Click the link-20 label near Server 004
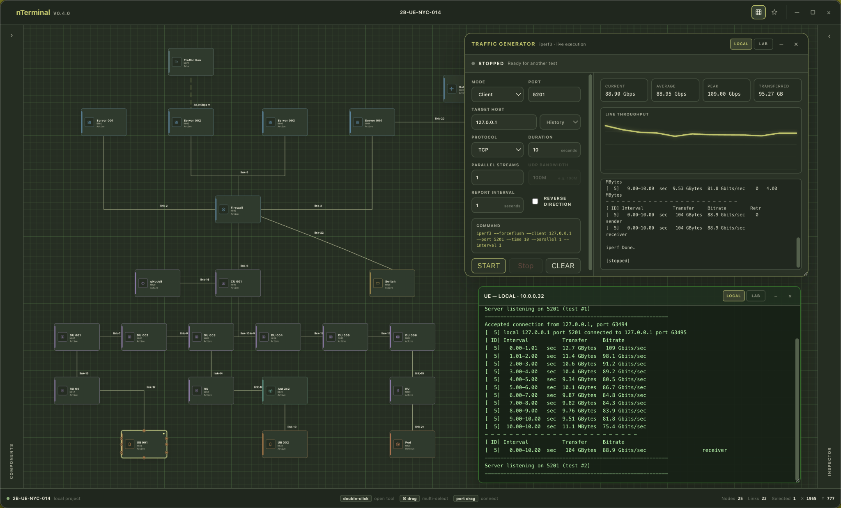Image resolution: width=841 pixels, height=508 pixels. coord(439,119)
